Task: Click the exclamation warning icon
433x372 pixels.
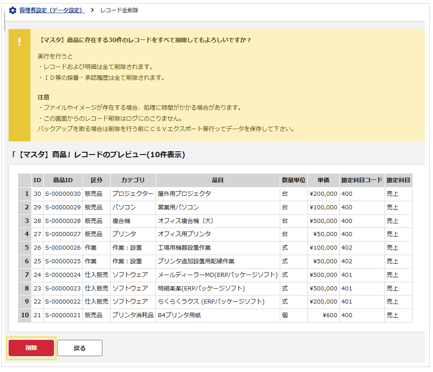Action: 19,42
